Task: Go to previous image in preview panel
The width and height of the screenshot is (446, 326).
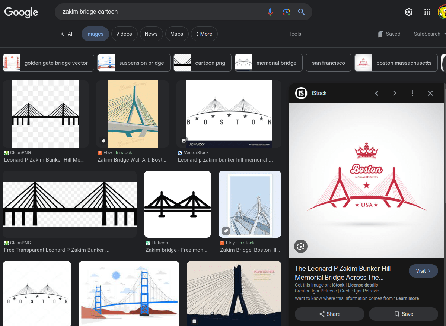Action: [377, 93]
